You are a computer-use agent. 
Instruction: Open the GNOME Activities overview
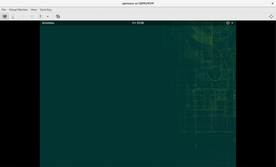tap(48, 23)
